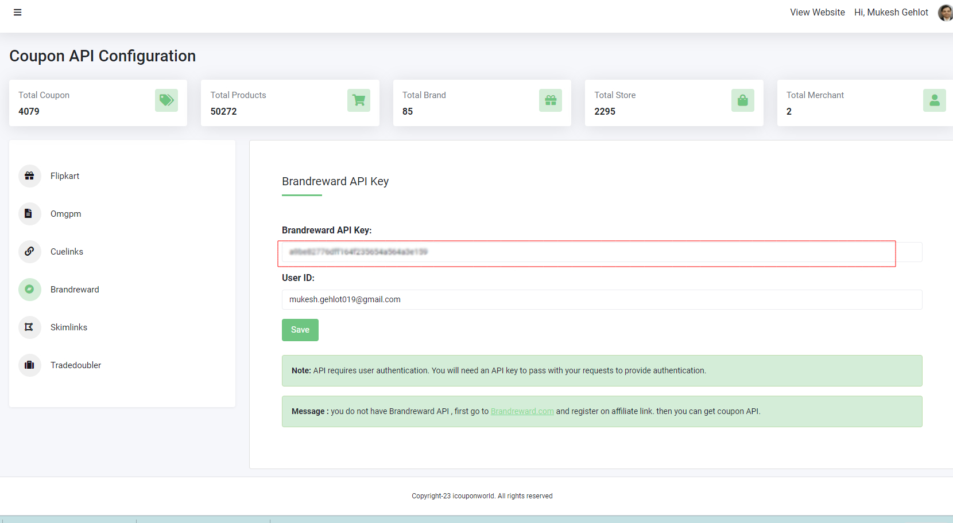Click the Omgpm document icon
This screenshot has width=953, height=523.
click(x=29, y=214)
